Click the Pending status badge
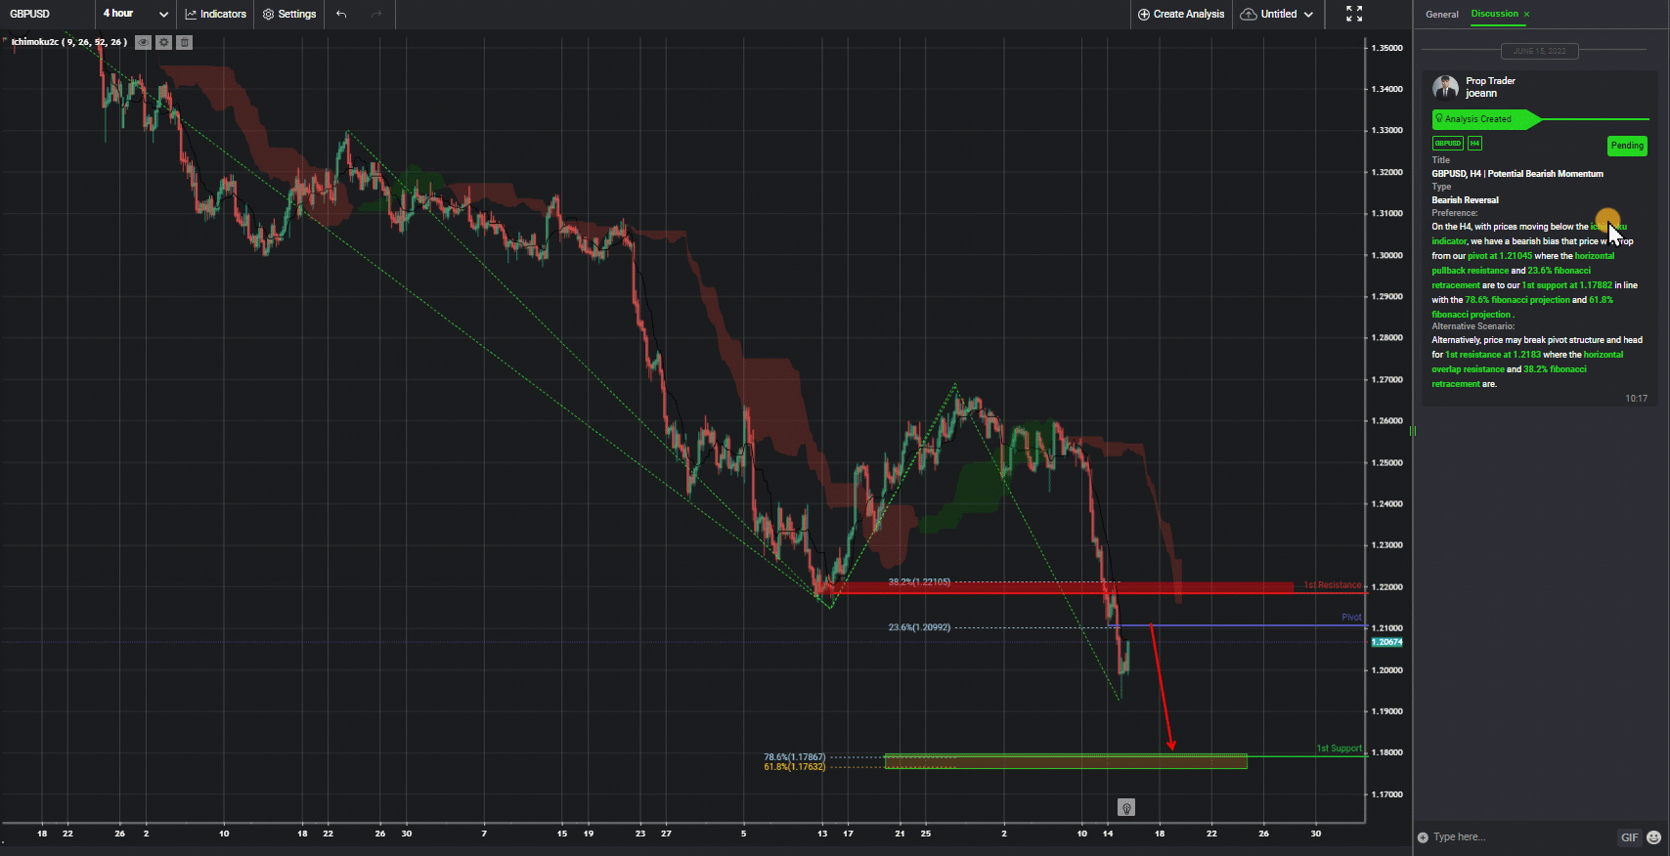Viewport: 1670px width, 856px height. pyautogui.click(x=1627, y=146)
